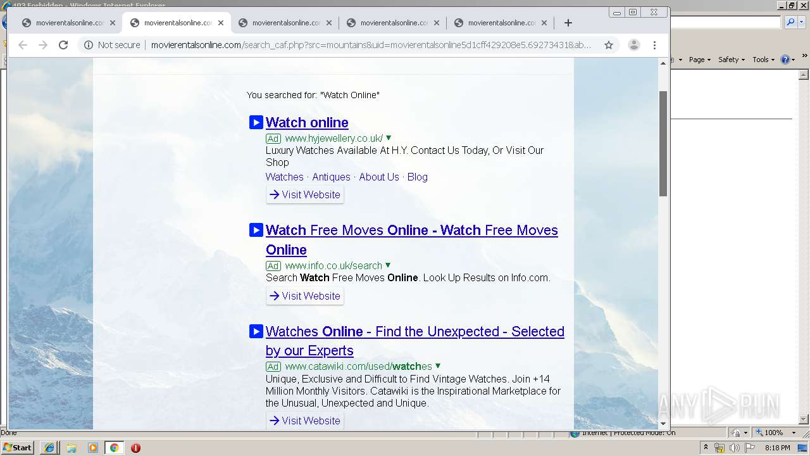
Task: Click Visit Website under info.co.uk ad
Action: pos(305,296)
